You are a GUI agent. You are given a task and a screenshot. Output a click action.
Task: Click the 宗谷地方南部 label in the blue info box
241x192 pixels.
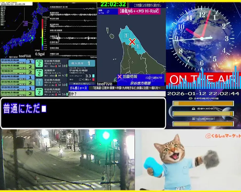tap(140, 83)
